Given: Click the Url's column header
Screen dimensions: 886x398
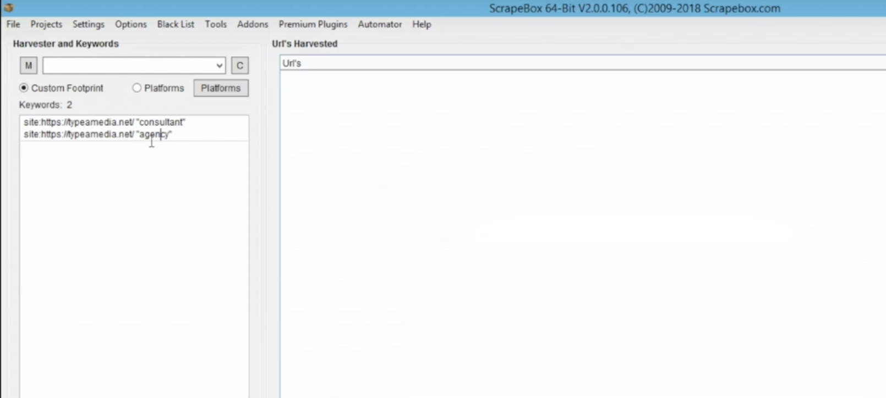Looking at the screenshot, I should pos(583,63).
